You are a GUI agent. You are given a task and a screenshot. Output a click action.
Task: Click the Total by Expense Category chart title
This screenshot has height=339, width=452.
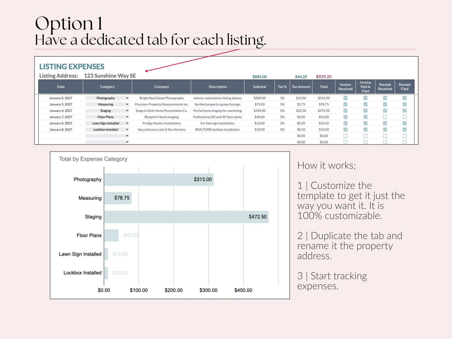pos(93,159)
